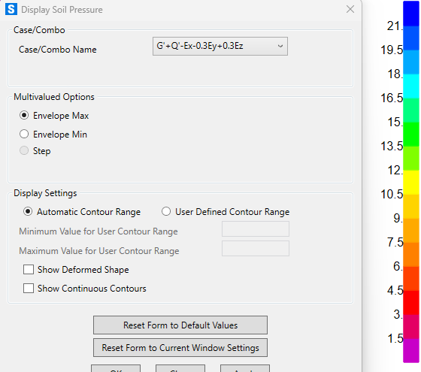Click the green legend swatch at 13.5–15
This screenshot has width=421, height=372.
click(x=411, y=135)
